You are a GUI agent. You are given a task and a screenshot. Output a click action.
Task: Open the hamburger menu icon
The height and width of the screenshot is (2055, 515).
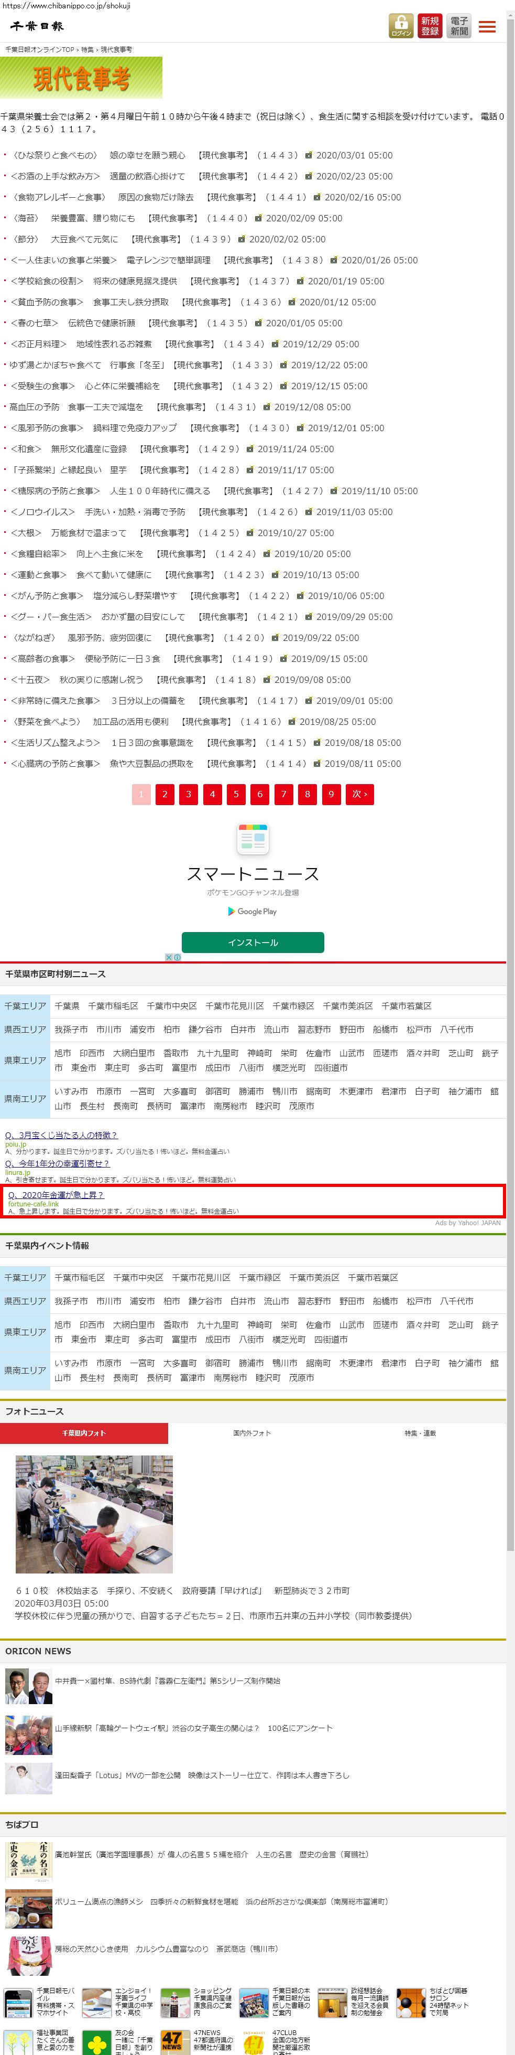coord(487,26)
